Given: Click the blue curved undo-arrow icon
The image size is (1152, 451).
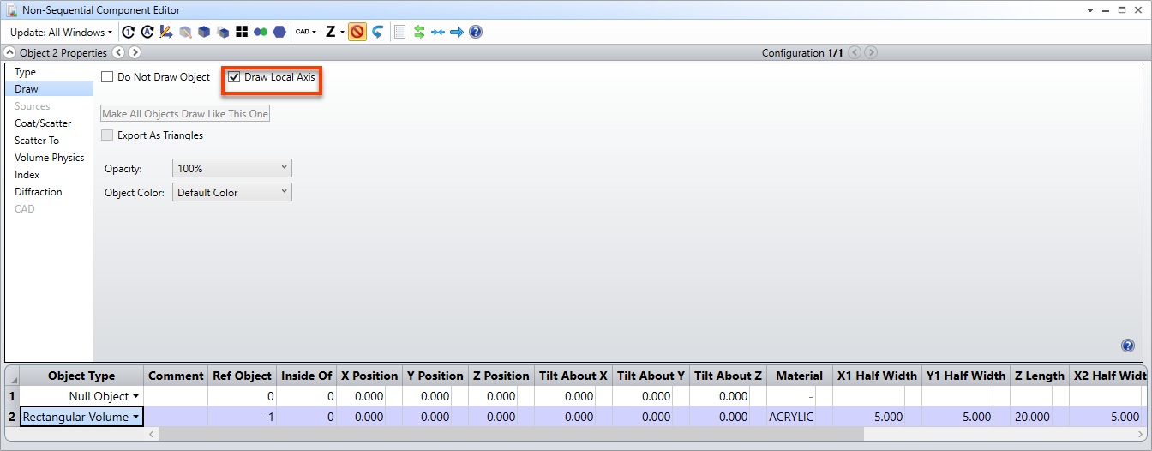Looking at the screenshot, I should coord(377,32).
